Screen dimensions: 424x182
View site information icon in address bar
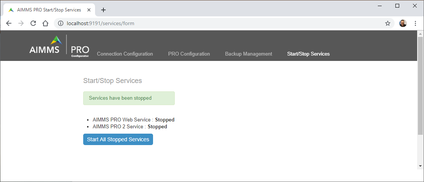tap(61, 24)
